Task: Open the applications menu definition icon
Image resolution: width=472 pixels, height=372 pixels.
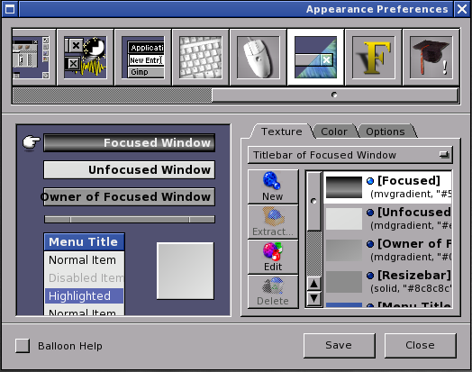Action: (x=143, y=57)
